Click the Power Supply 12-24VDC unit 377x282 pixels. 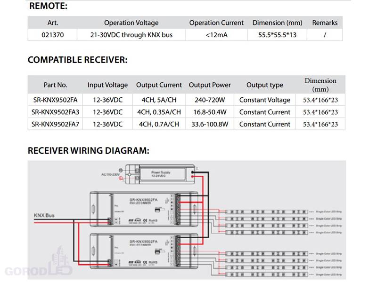(x=160, y=174)
